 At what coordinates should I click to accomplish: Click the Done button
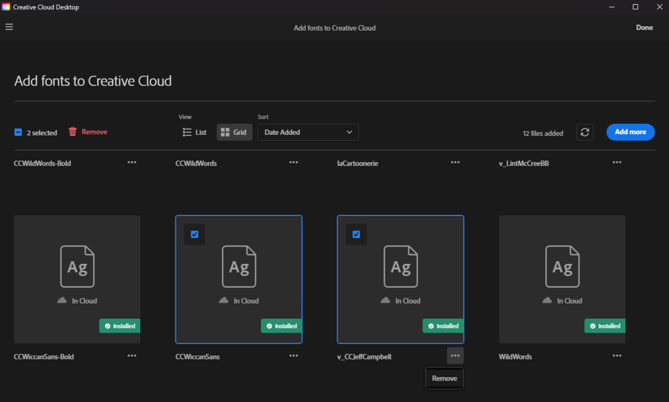644,27
